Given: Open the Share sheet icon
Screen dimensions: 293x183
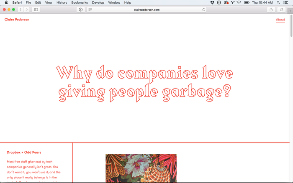Looking at the screenshot, I should point(271,10).
